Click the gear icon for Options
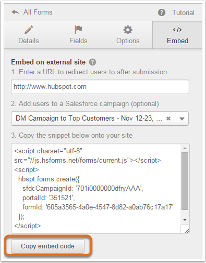Viewport: 206px width, 263px height. point(128,30)
